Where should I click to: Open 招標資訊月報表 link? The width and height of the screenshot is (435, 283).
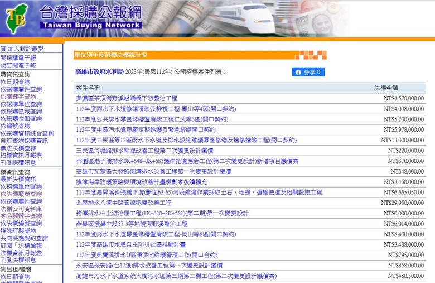coord(21,155)
